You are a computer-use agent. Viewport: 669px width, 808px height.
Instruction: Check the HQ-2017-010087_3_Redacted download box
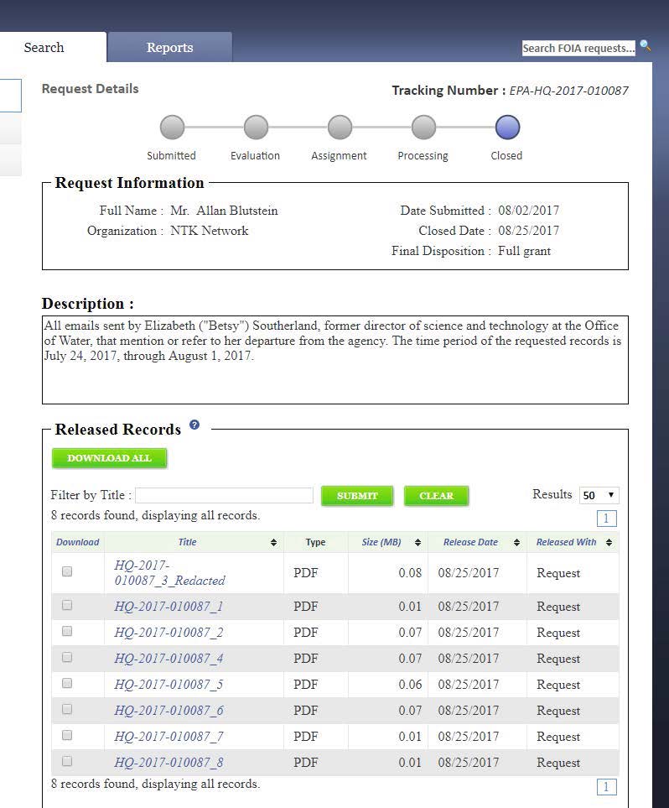click(67, 571)
